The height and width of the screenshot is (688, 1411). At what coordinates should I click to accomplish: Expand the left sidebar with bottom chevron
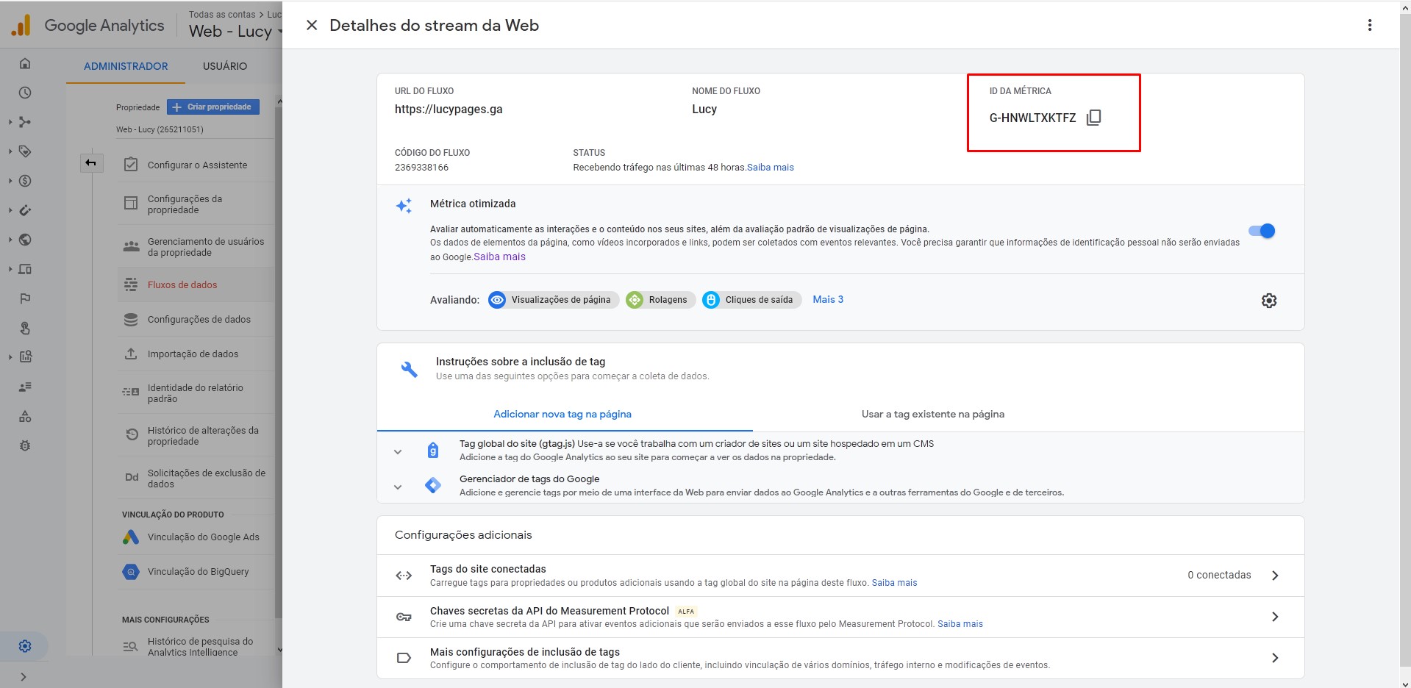[x=24, y=677]
